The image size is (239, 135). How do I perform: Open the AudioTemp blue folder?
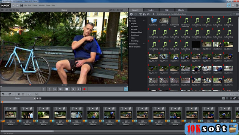(x=153, y=21)
